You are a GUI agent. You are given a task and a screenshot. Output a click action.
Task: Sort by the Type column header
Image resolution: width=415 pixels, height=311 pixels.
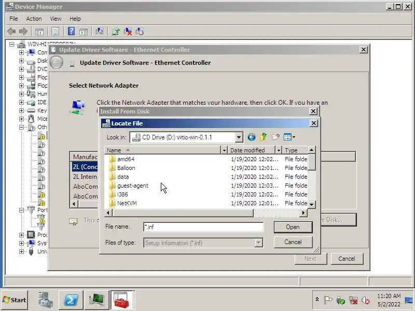(295, 150)
